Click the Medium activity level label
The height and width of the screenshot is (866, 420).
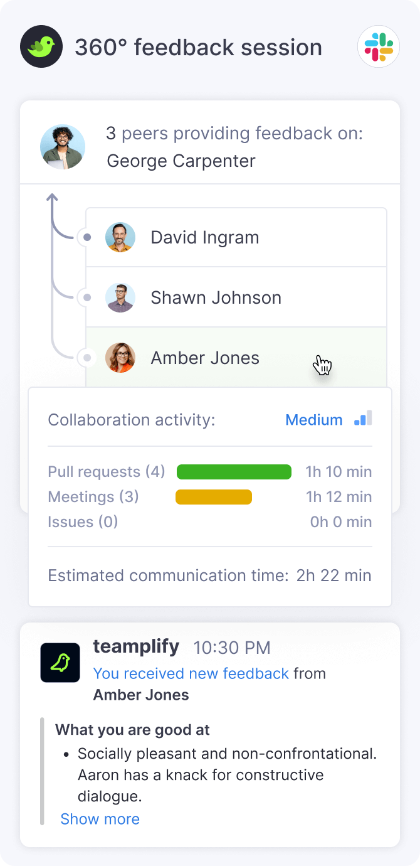point(314,420)
